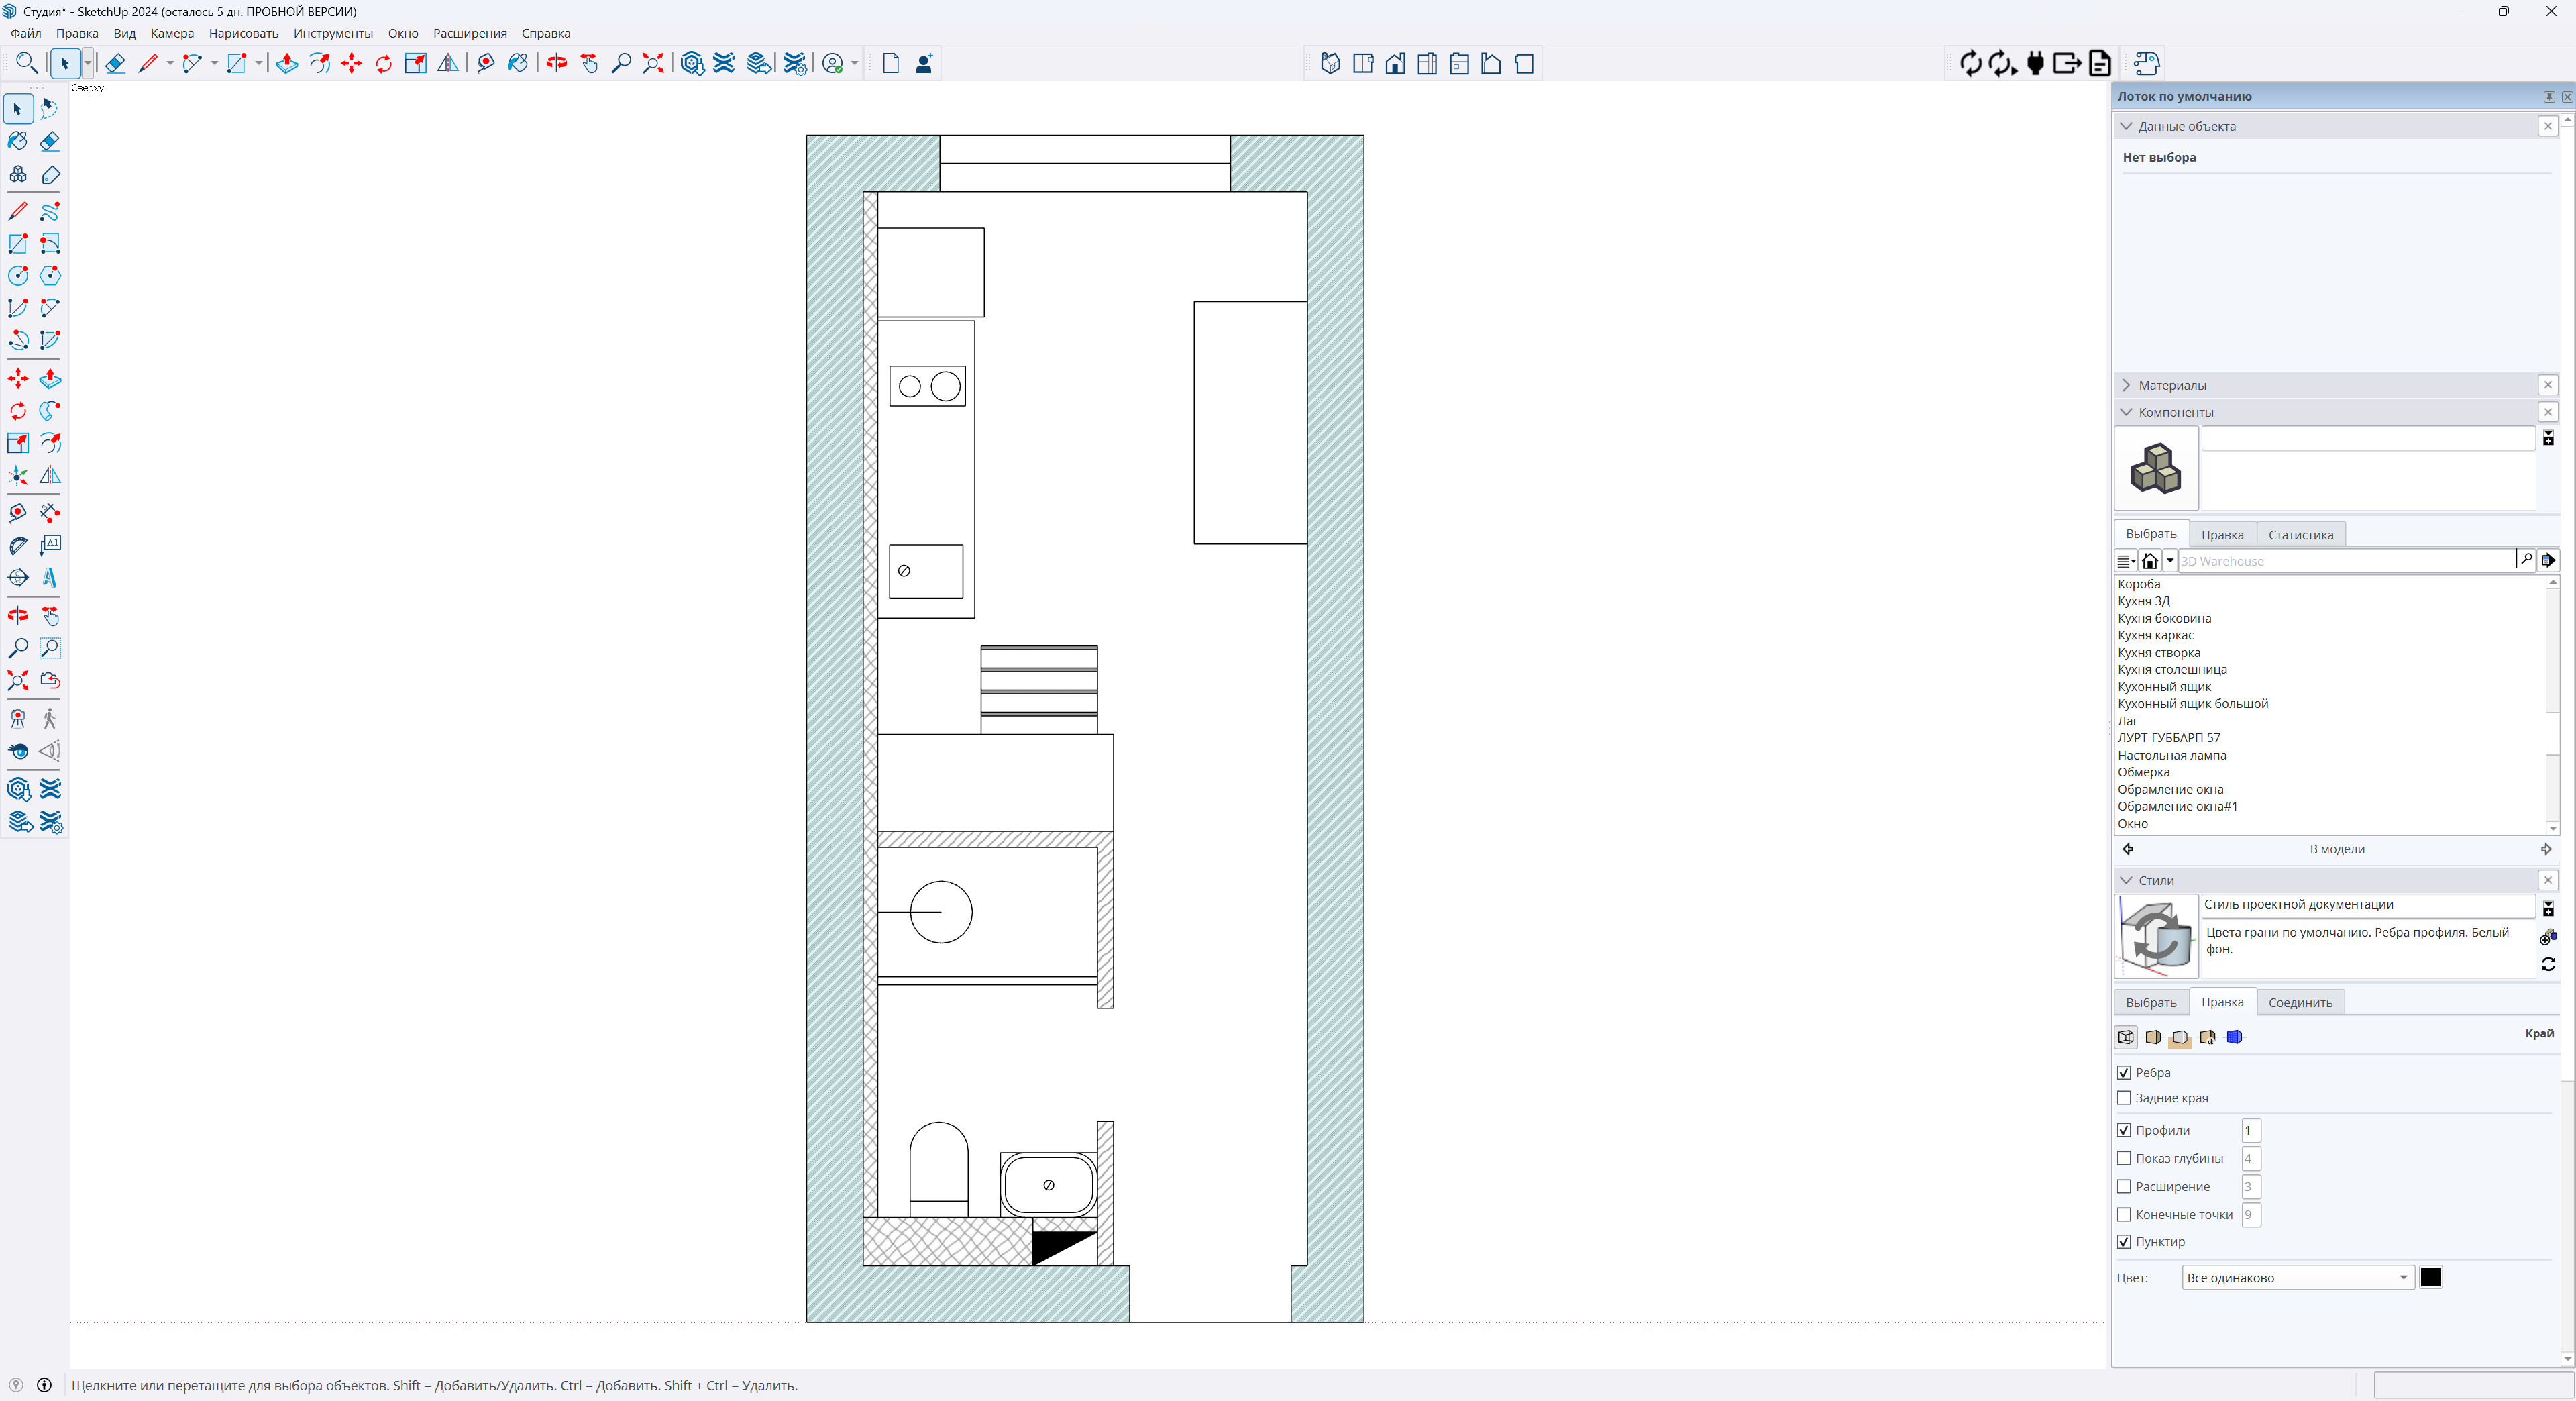Switch to the Front view icon
Viewport: 2576px width, 1401px height.
click(1395, 64)
